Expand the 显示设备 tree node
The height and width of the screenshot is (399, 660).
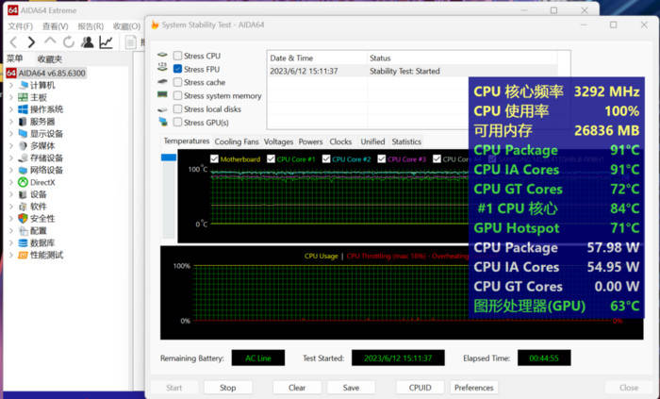(x=11, y=134)
